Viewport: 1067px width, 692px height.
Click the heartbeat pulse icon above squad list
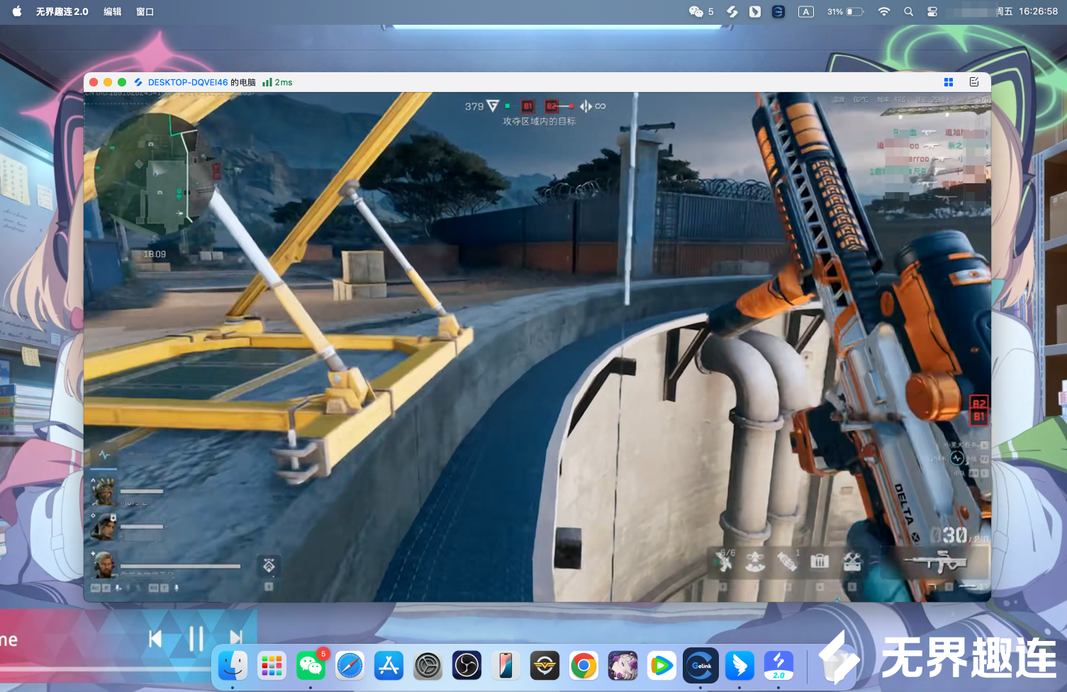pyautogui.click(x=104, y=455)
